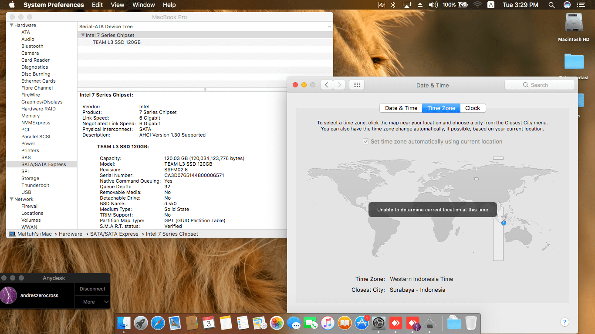Launch iTunes from the dock

328,323
